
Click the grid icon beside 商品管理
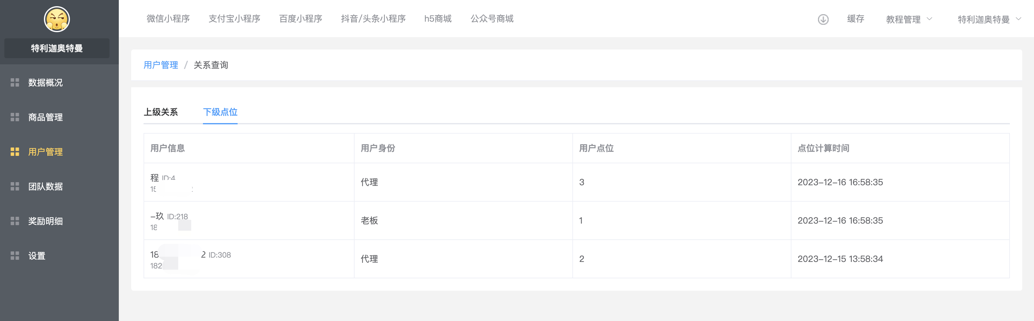[15, 117]
